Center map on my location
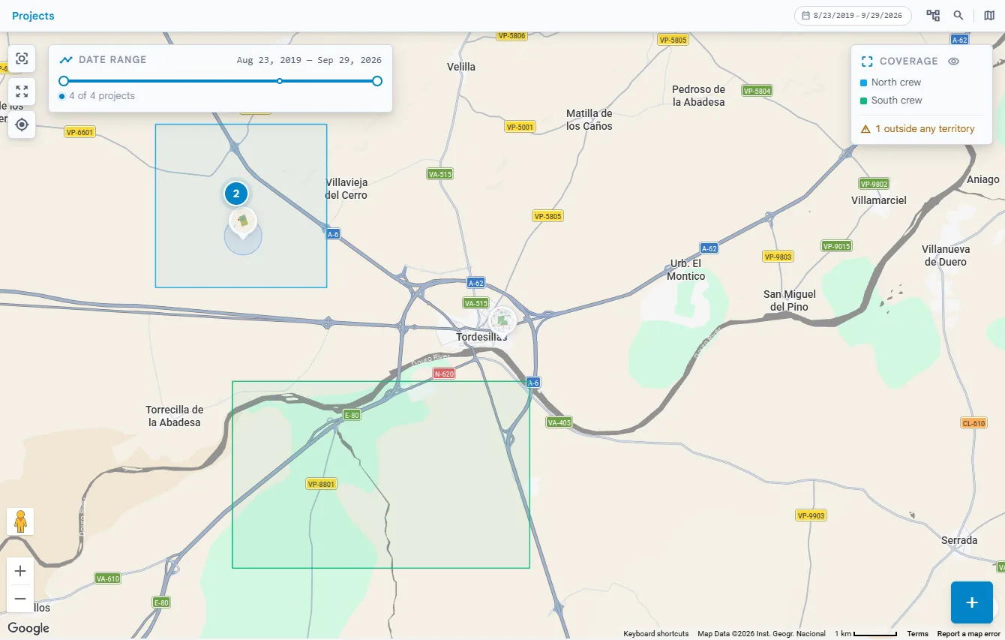This screenshot has width=1005, height=640. pyautogui.click(x=22, y=125)
